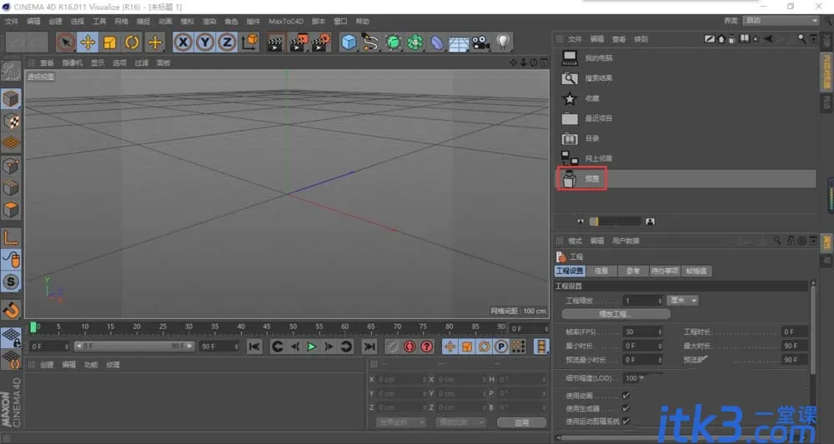Play the animation forward

pos(312,347)
